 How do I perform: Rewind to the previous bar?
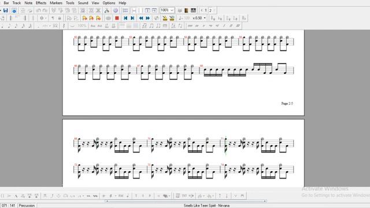click(141, 18)
